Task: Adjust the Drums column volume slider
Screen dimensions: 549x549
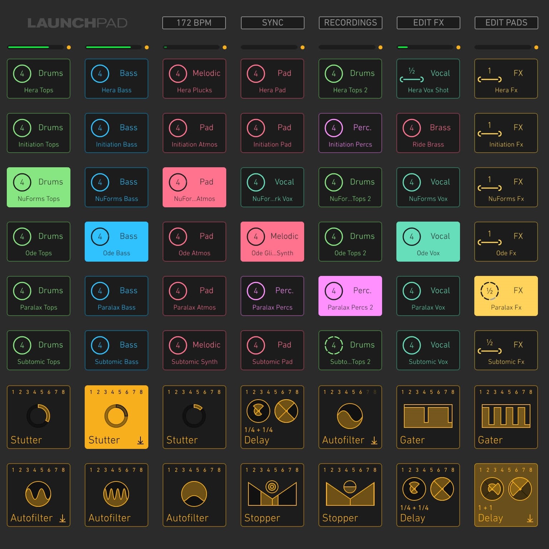Action: 35,47
